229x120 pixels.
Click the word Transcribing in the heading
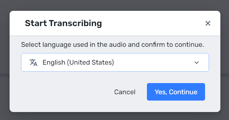click(x=75, y=23)
